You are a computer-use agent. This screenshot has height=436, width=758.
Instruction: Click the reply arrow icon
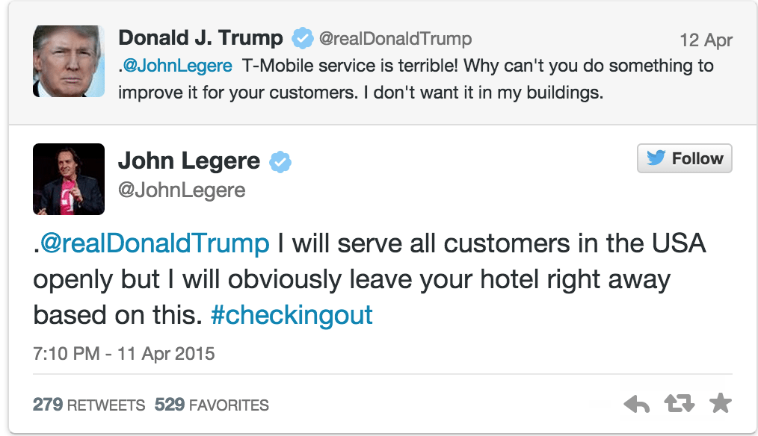[x=637, y=405]
